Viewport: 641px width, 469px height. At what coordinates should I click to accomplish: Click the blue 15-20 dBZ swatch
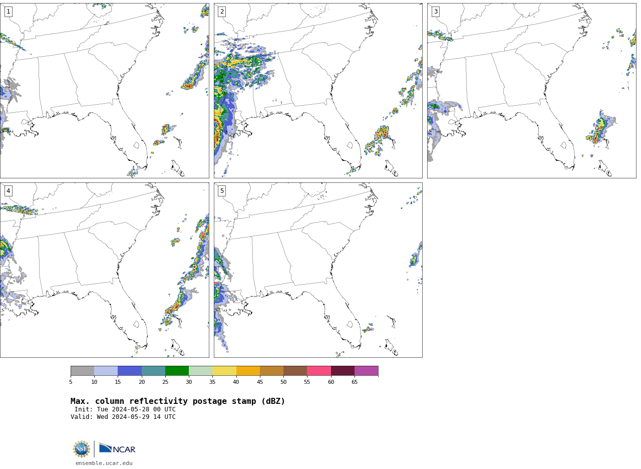click(x=130, y=371)
